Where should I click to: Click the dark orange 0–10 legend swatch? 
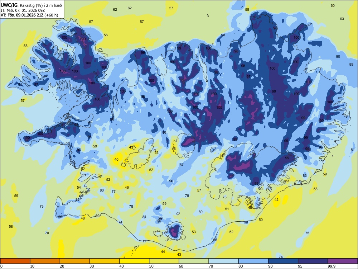pos(15,261)
